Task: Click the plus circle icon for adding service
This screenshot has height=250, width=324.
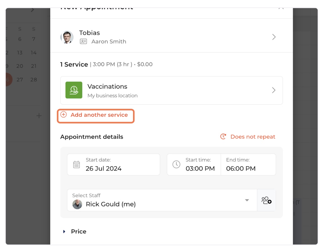Action: (63, 115)
